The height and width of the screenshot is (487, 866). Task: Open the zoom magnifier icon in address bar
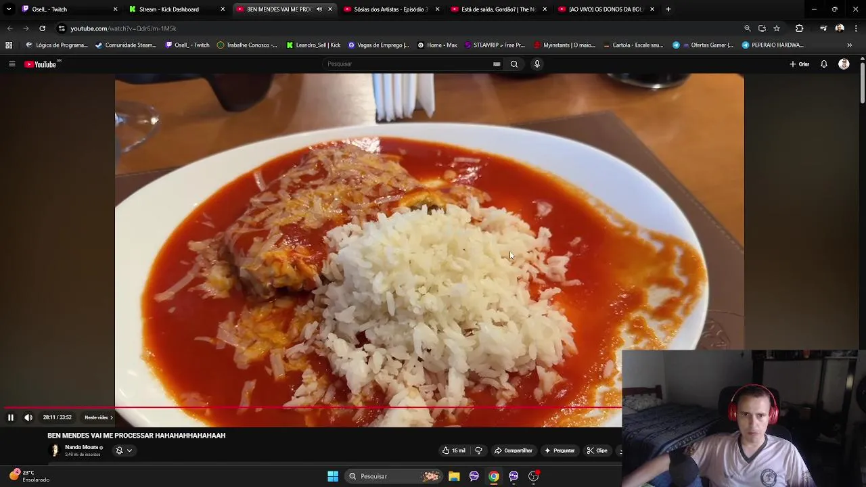[748, 28]
